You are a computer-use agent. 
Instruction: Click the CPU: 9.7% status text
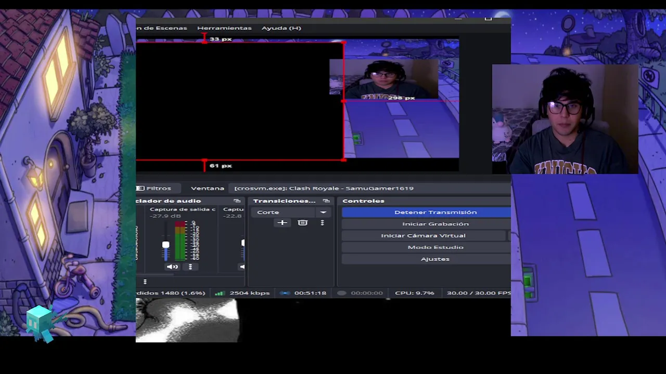coord(414,293)
